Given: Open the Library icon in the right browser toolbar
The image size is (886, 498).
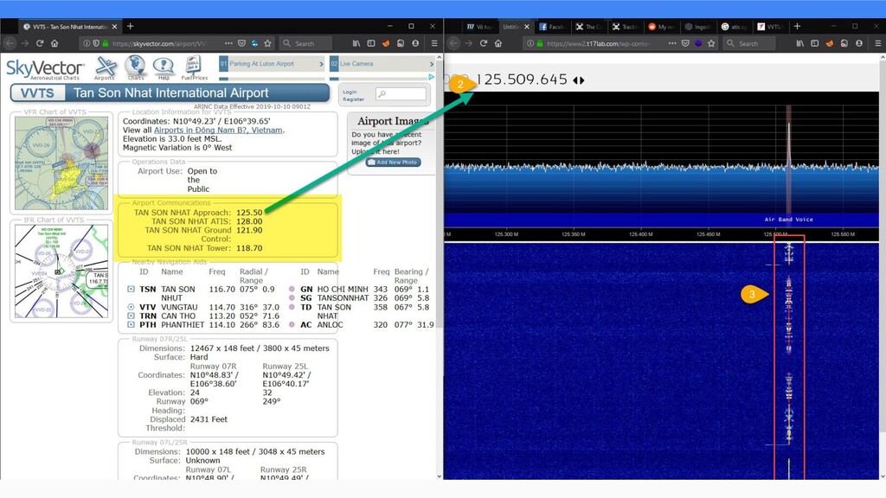Looking at the screenshot, I should tap(800, 43).
